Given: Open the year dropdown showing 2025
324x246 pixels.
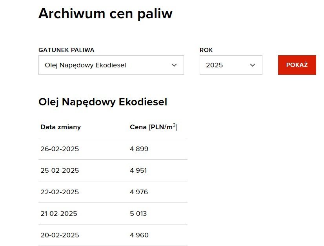Looking at the screenshot, I should 231,65.
